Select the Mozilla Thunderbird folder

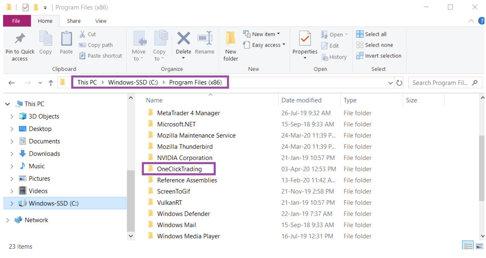185,146
